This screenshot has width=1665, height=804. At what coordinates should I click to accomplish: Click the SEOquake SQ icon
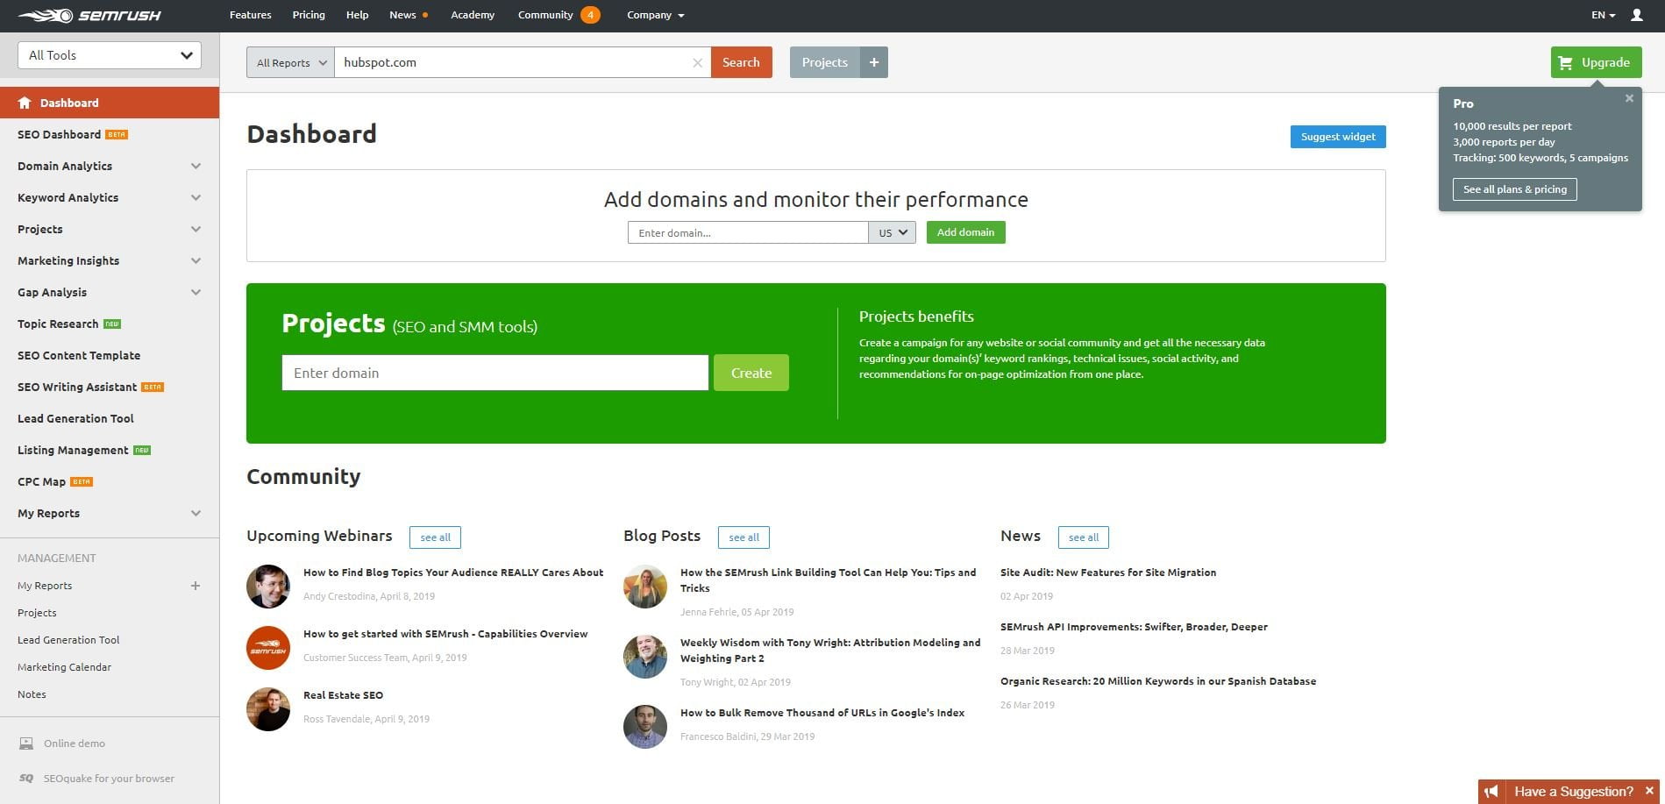pos(26,779)
